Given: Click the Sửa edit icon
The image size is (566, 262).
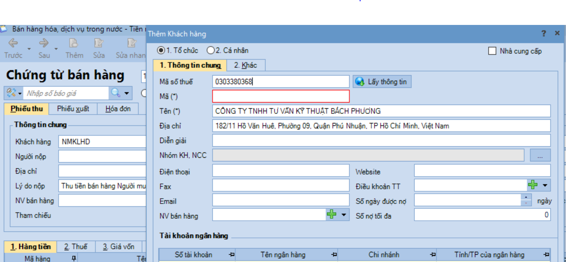Looking at the screenshot, I should pyautogui.click(x=99, y=43).
